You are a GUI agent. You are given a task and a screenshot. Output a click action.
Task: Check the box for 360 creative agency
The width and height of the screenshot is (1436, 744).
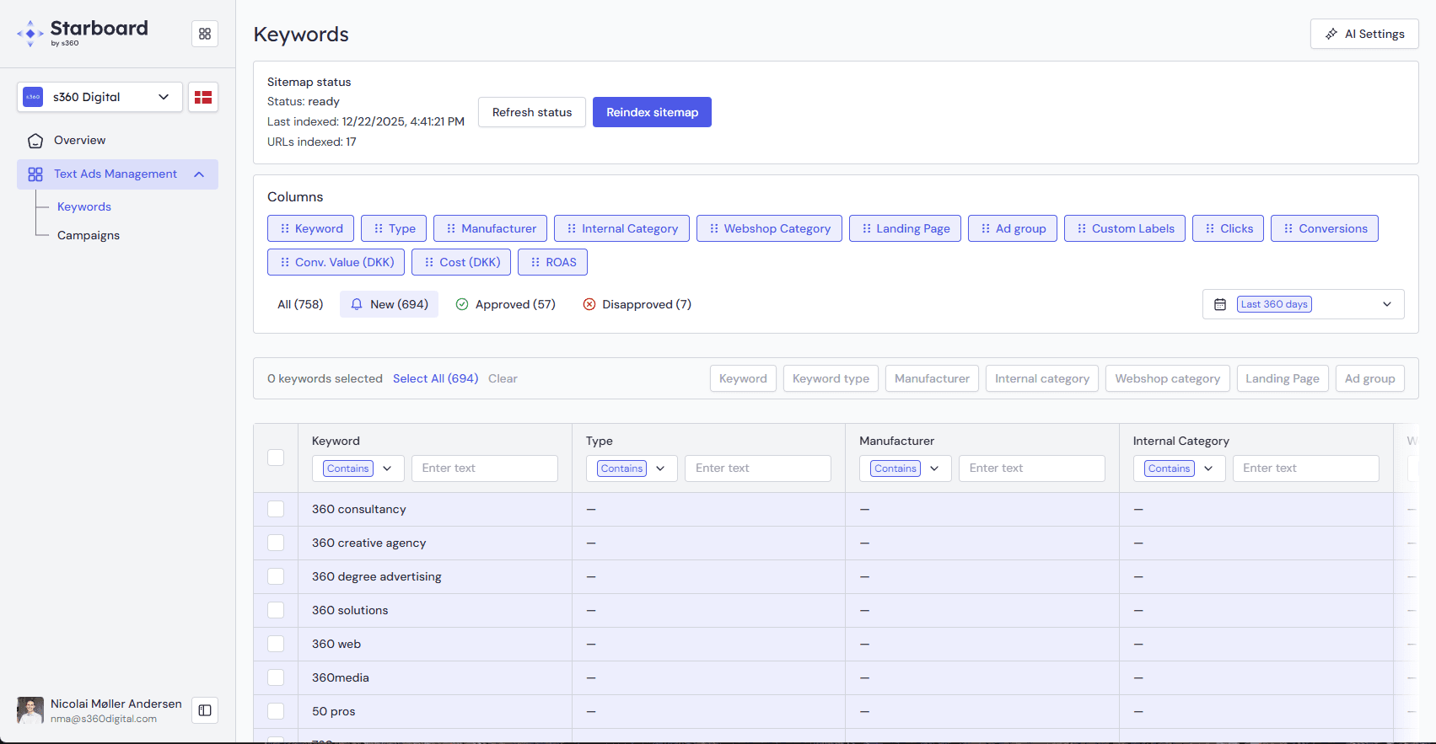[x=276, y=543]
